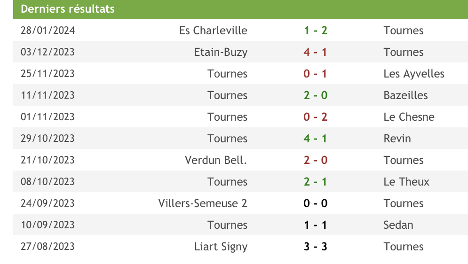Image resolution: width=468 pixels, height=264 pixels.
Task: Select Les Ayvelles team link
Action: point(414,74)
